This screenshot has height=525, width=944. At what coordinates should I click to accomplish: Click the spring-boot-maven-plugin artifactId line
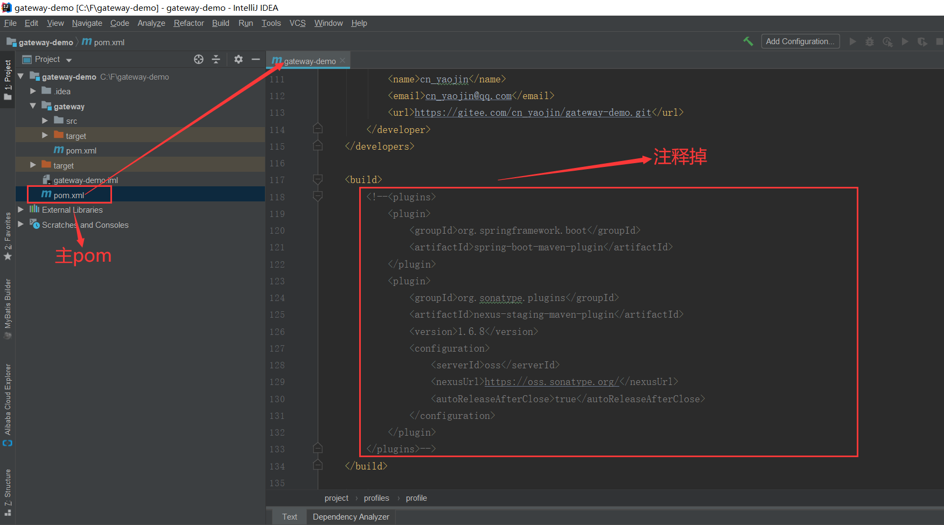pyautogui.click(x=541, y=247)
